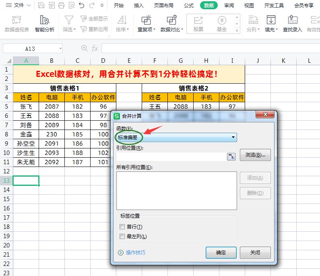This screenshot has width=320, height=276.
Task: Click the scroll-down arrow in data gallery
Action: click(237, 24)
